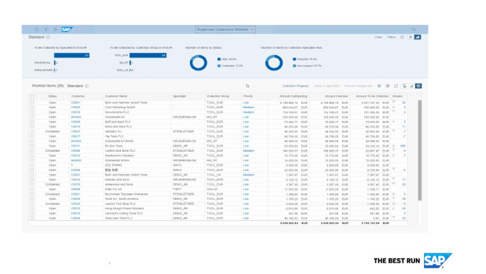
Task: Click arrears indicator icon in Cool Werkzeug row
Action: tap(394, 107)
